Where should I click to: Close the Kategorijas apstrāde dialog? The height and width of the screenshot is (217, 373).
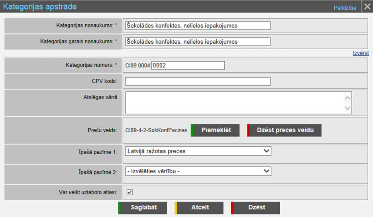point(367,7)
